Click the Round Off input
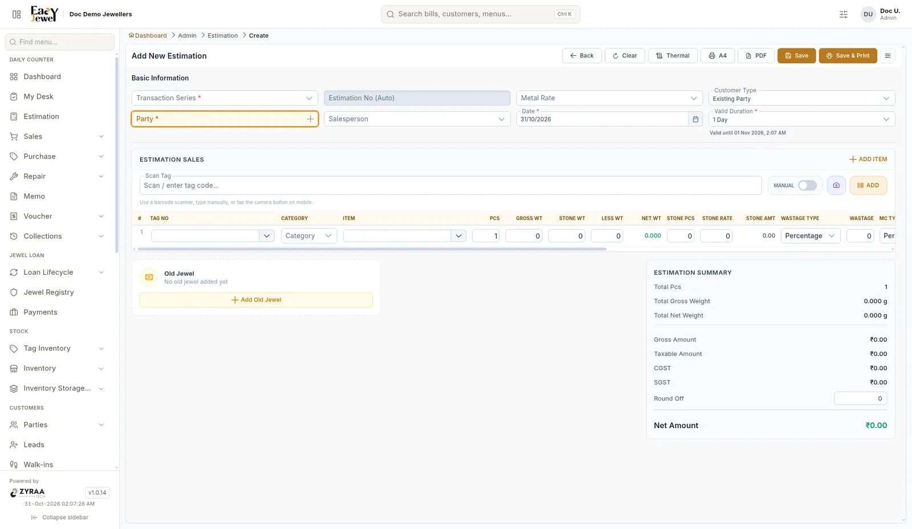This screenshot has height=529, width=912. [860, 398]
